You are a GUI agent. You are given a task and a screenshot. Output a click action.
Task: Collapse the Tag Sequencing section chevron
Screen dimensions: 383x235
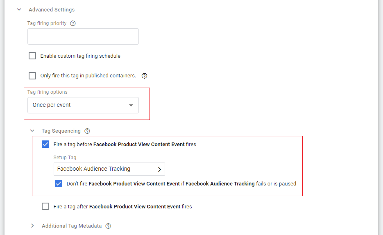point(32,131)
